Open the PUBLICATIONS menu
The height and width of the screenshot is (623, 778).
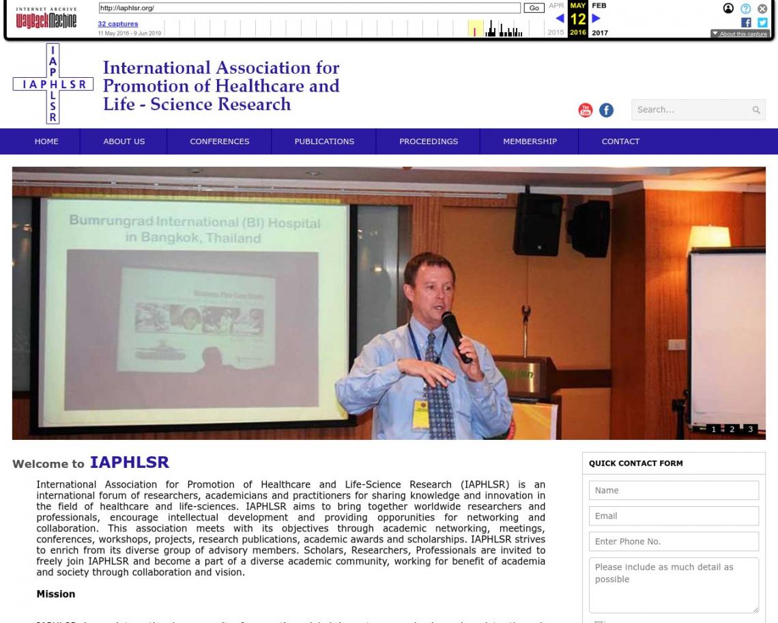[324, 141]
